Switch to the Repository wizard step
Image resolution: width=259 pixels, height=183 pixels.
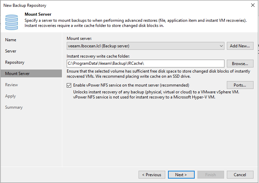click(15, 62)
